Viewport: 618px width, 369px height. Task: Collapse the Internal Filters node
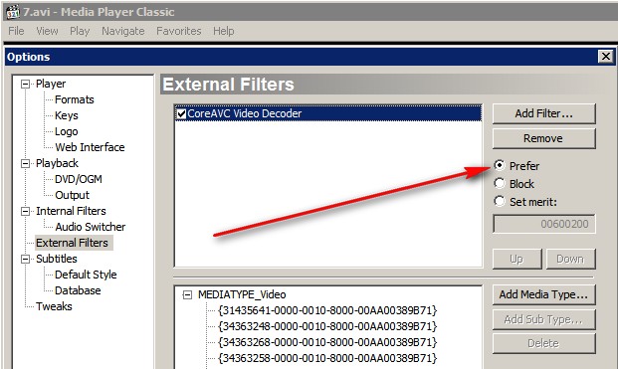25,211
